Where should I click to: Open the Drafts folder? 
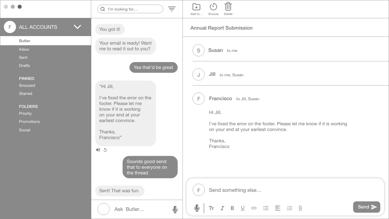(24, 66)
